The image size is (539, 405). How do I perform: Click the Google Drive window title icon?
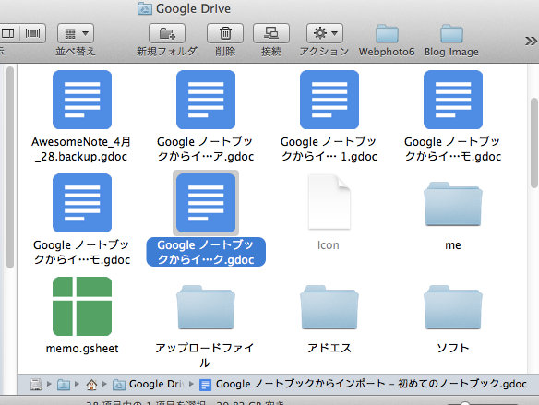point(145,8)
